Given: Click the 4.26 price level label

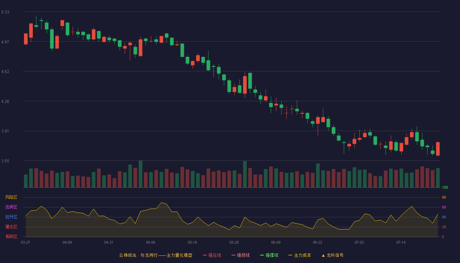Looking at the screenshot, I should click(x=5, y=102).
